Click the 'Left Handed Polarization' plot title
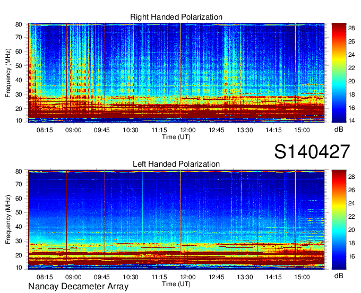This screenshot has height=293, width=361. coord(176,164)
